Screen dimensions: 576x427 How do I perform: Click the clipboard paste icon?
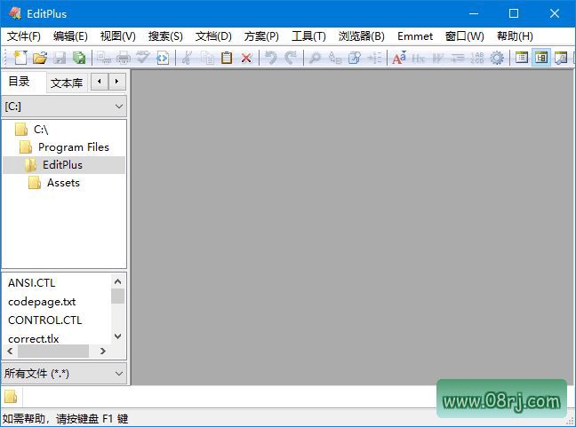click(227, 58)
